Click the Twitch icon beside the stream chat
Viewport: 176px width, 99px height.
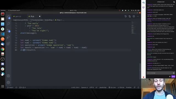coord(144,7)
